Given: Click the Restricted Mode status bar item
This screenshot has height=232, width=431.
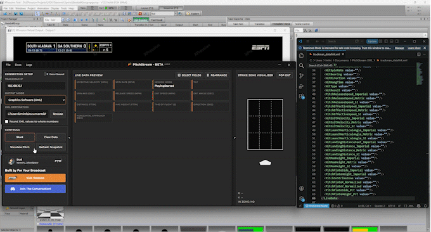Looking at the screenshot, I should [317, 205].
